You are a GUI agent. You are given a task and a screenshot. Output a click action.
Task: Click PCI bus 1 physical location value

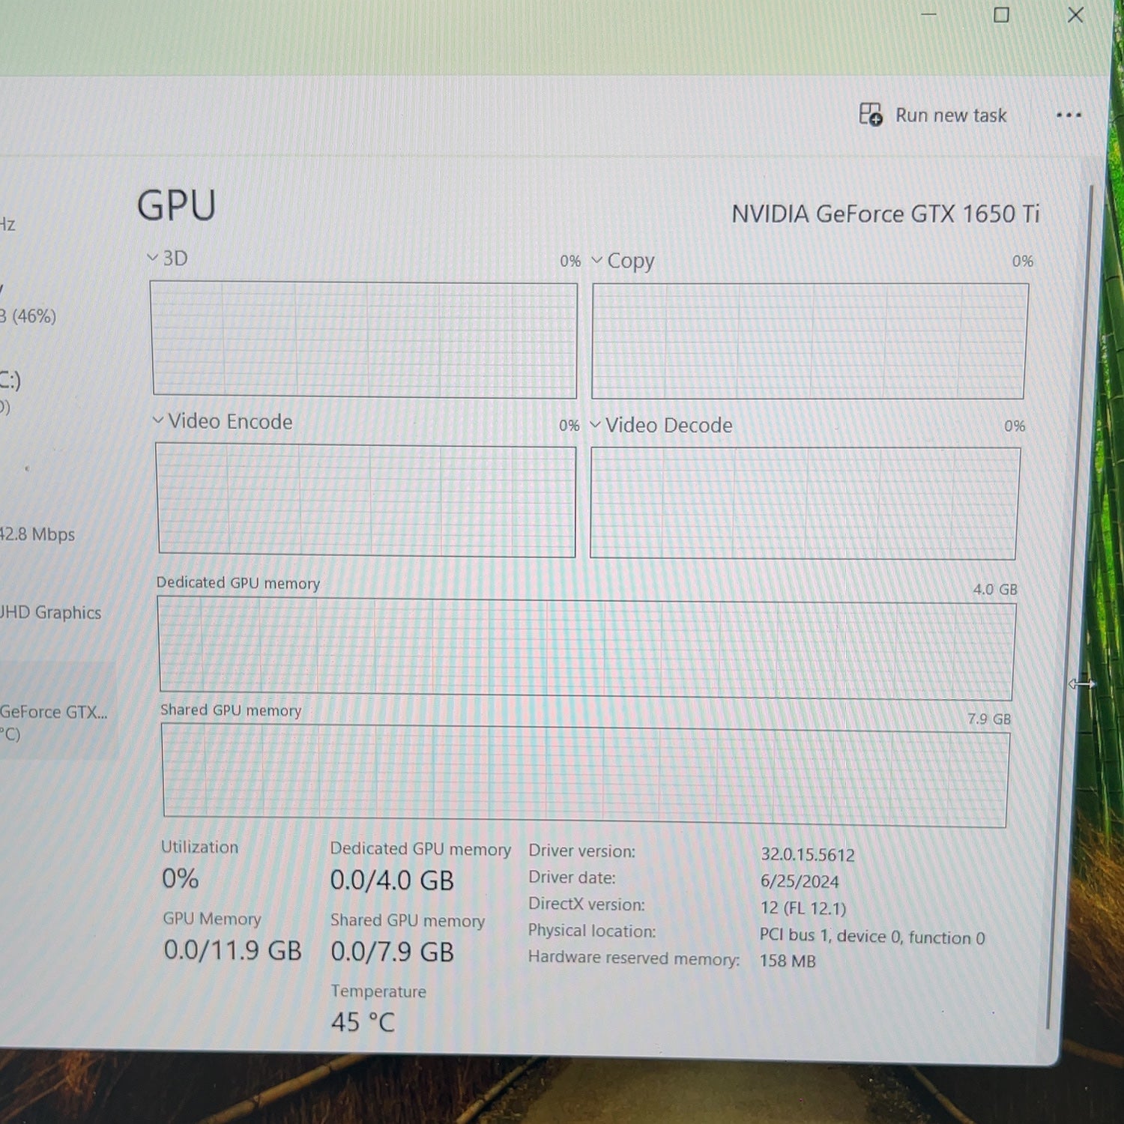(x=872, y=937)
